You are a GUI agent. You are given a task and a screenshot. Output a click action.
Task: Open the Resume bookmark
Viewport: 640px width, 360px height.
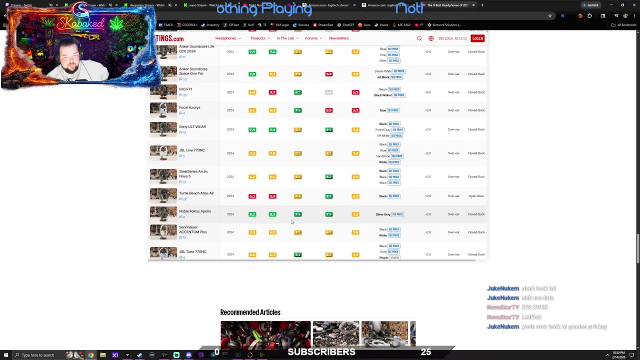pyautogui.click(x=301, y=25)
